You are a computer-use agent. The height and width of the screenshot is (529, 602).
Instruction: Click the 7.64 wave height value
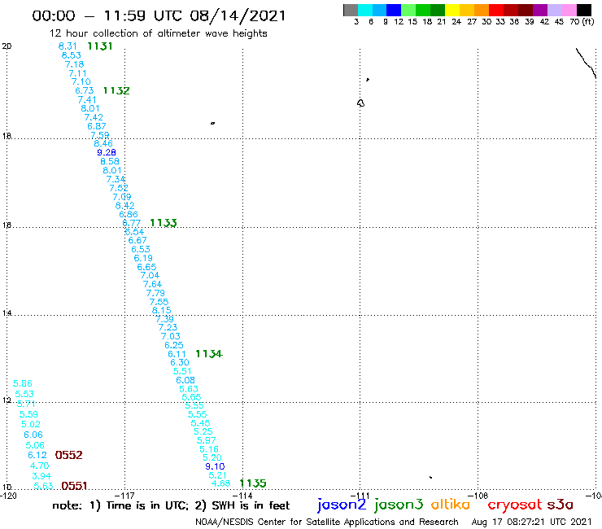[152, 284]
